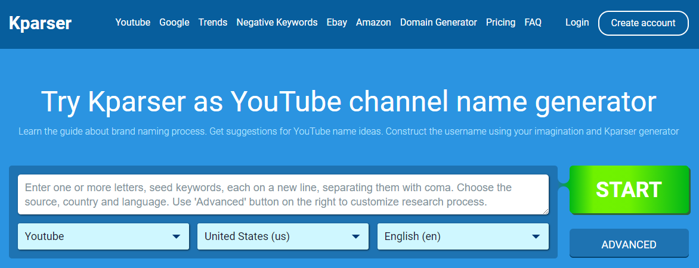
Task: Open the Youtube source dropdown
Action: (x=103, y=236)
